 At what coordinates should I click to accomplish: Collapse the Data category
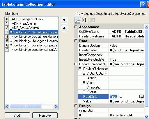76,41
